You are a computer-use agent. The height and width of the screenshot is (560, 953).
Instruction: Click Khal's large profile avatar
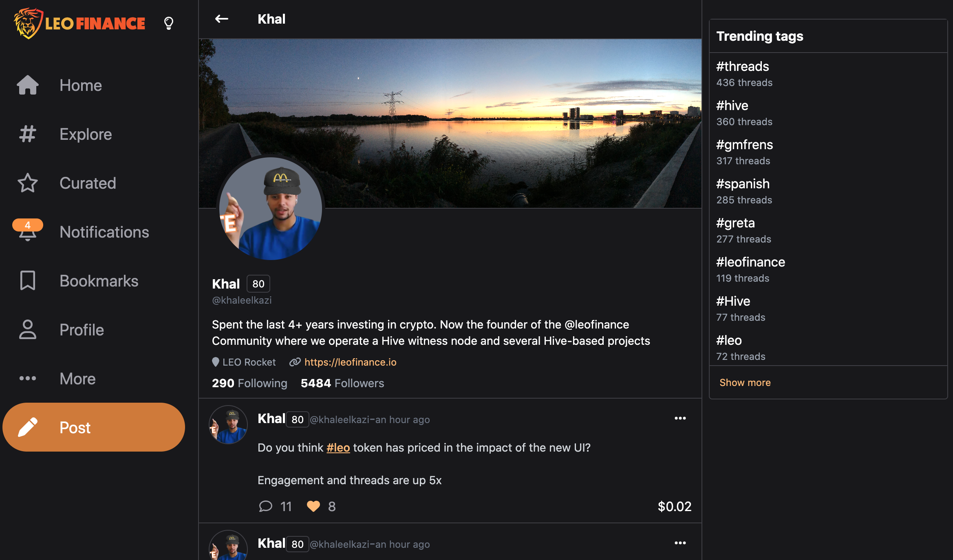point(270,208)
